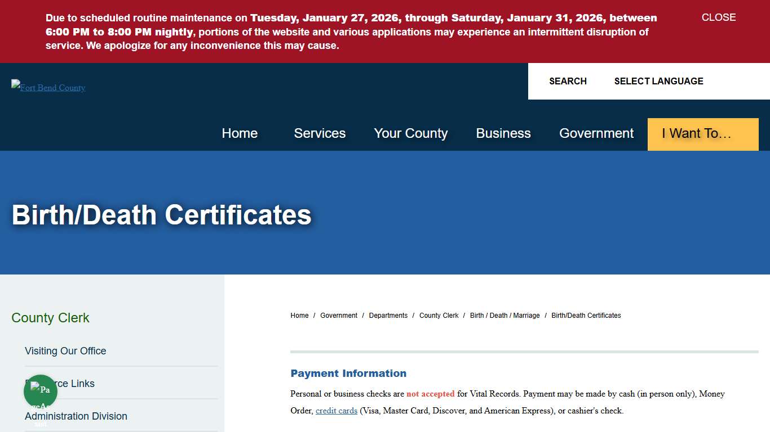Image resolution: width=770 pixels, height=432 pixels.
Task: Click the Fort Bend County logo
Action: (x=48, y=88)
